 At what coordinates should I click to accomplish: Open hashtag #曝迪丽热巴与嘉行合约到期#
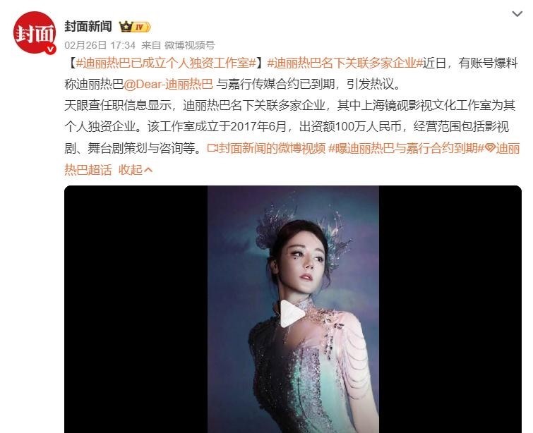click(x=406, y=148)
